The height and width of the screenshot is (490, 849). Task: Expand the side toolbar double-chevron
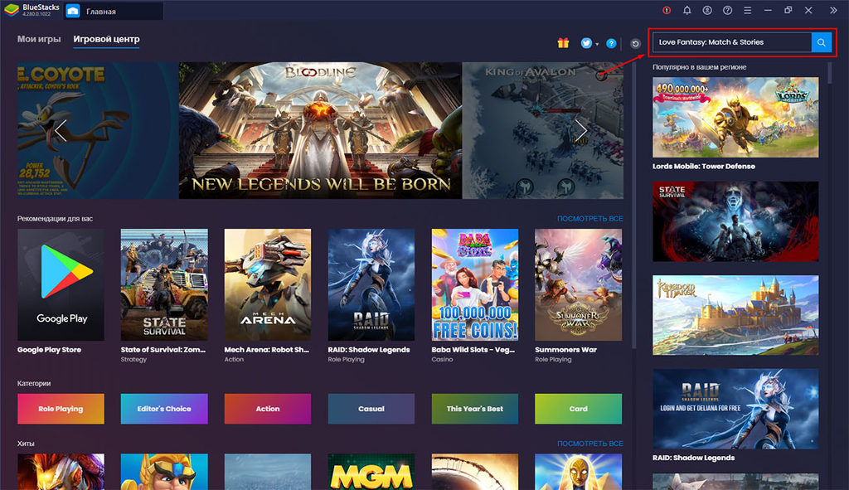tap(833, 10)
